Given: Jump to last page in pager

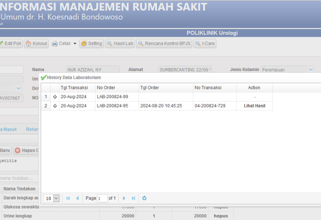Looking at the screenshot, I should [x=133, y=198].
